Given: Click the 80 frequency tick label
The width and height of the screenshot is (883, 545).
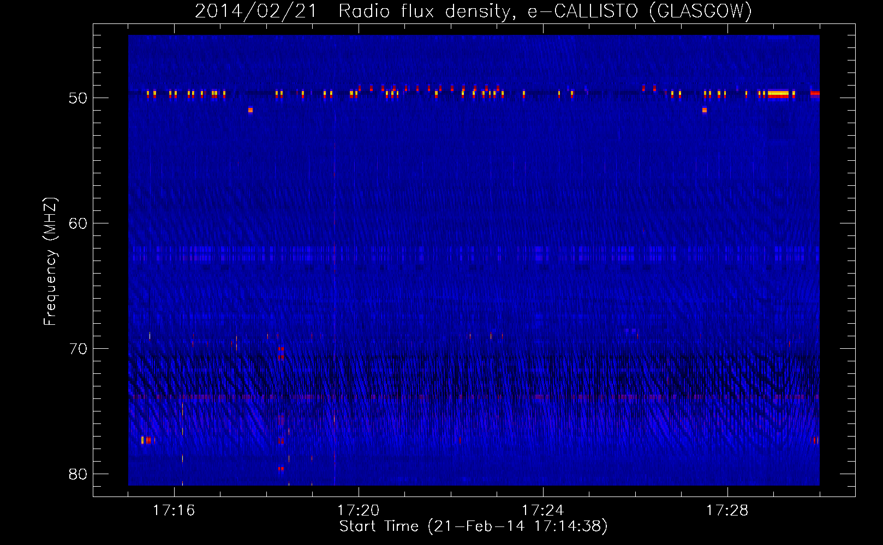Looking at the screenshot, I should click(78, 474).
